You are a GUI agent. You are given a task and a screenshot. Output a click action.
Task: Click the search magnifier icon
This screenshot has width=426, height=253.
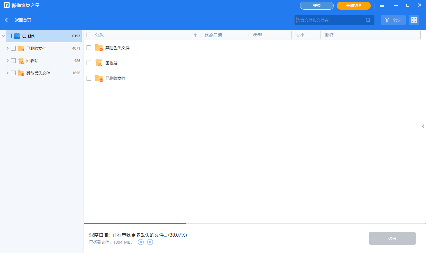point(368,20)
